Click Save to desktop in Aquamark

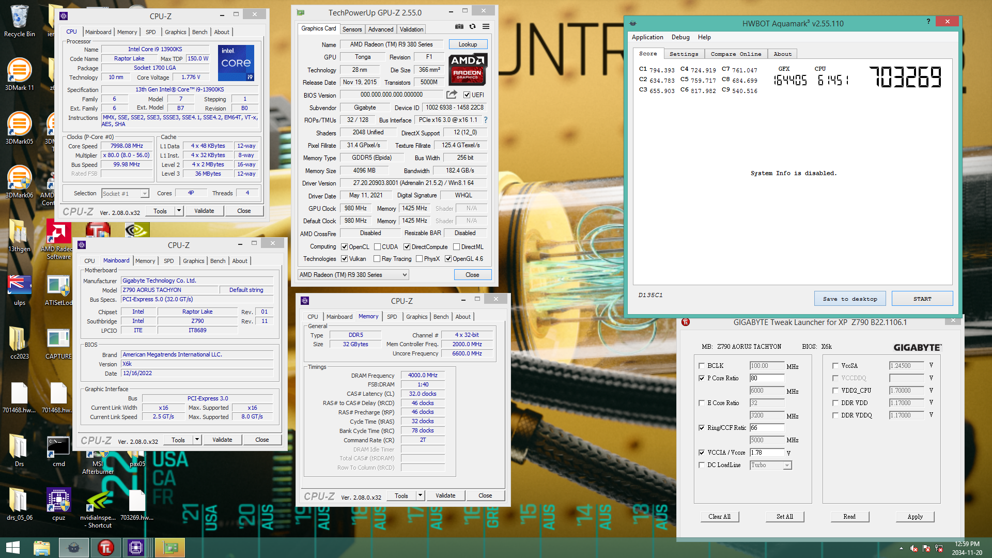(850, 299)
